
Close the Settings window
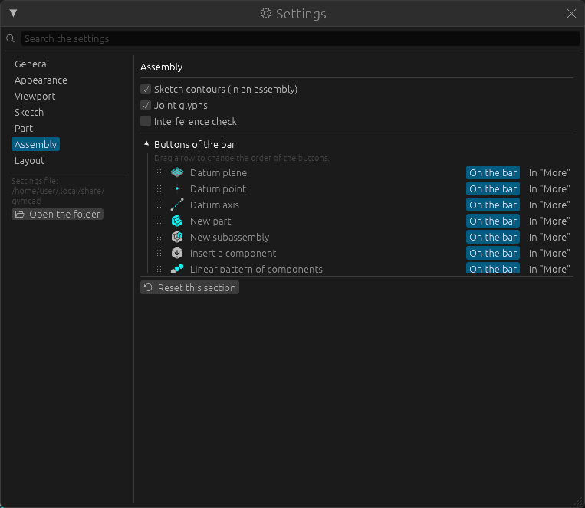(x=571, y=14)
